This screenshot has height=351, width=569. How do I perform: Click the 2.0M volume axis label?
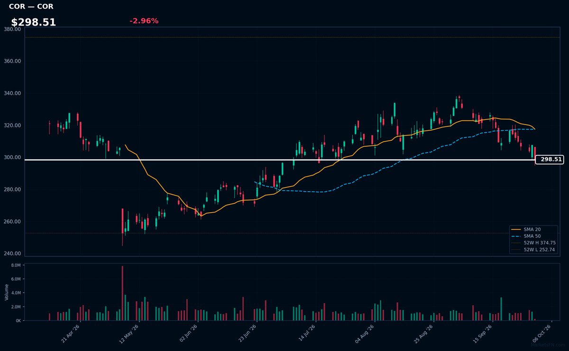[x=16, y=307]
